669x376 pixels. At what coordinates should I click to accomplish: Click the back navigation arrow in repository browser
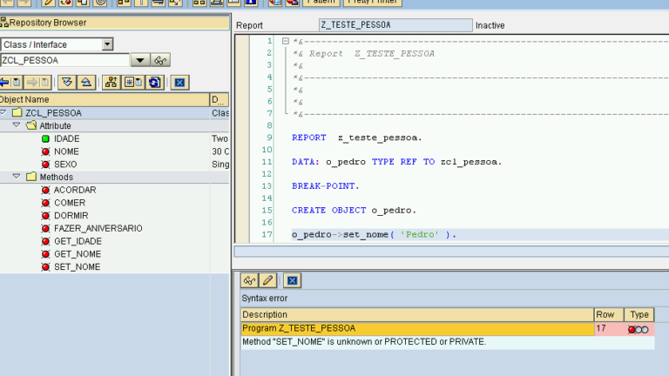(x=4, y=83)
